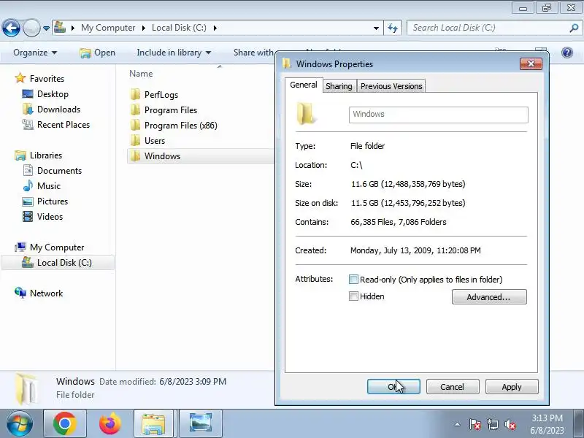This screenshot has height=438, width=584.
Task: Open the recent pages dropdown arrow
Action: (46, 28)
